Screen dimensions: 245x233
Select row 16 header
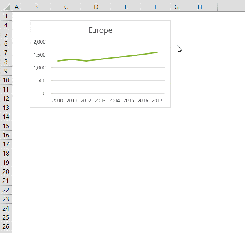pos(6,135)
